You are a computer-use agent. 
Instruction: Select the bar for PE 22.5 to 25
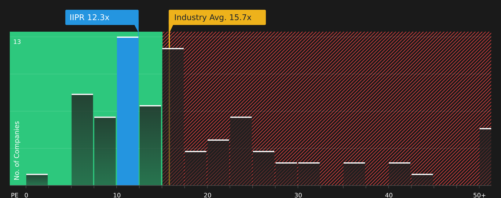pyautogui.click(x=241, y=151)
